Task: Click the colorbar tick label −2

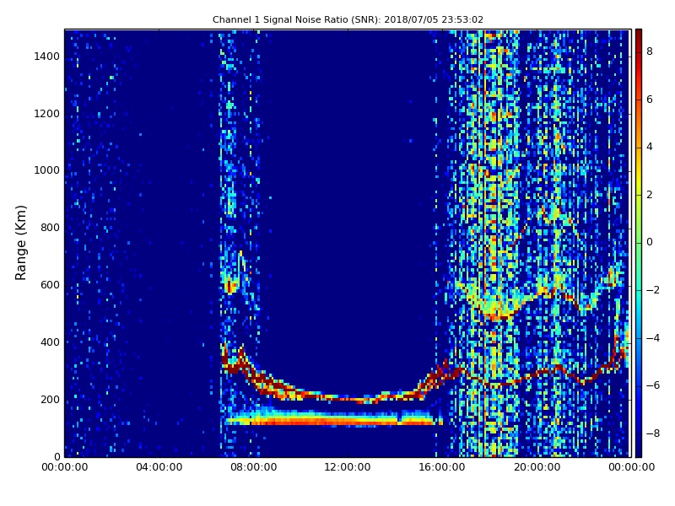Action: point(653,290)
